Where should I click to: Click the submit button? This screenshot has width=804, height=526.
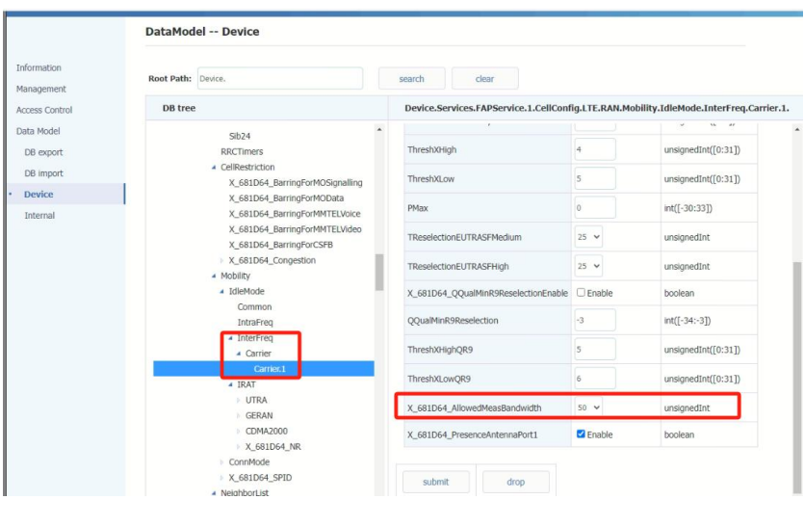435,482
